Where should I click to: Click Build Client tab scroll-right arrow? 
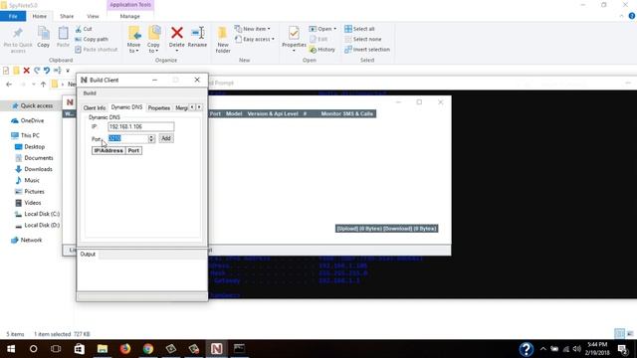pyautogui.click(x=199, y=107)
